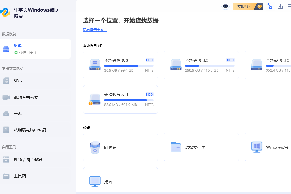Click the key registration icon

(x=270, y=6)
